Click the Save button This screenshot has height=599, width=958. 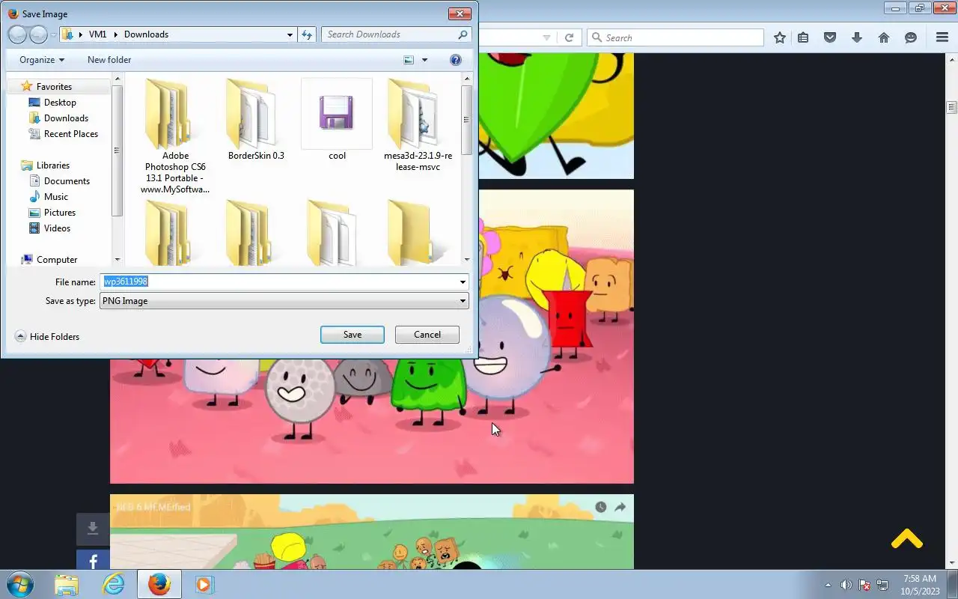pos(353,335)
